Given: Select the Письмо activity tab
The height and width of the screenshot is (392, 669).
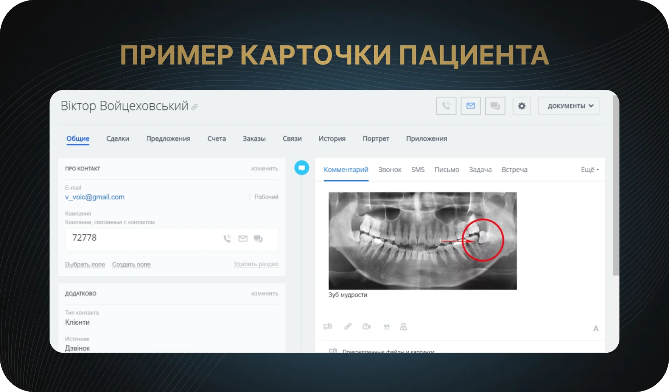Looking at the screenshot, I should [447, 170].
